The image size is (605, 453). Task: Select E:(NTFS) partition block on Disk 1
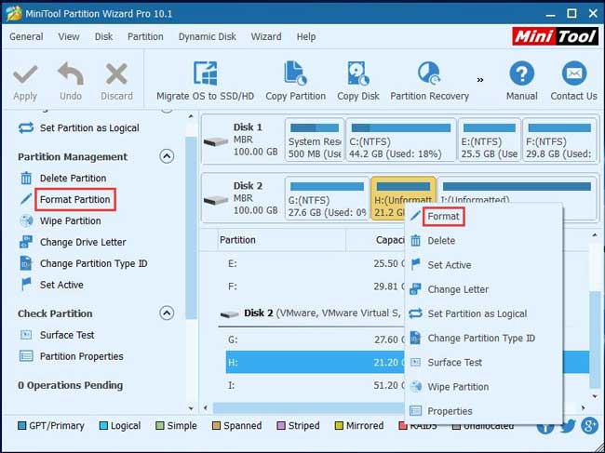point(490,140)
